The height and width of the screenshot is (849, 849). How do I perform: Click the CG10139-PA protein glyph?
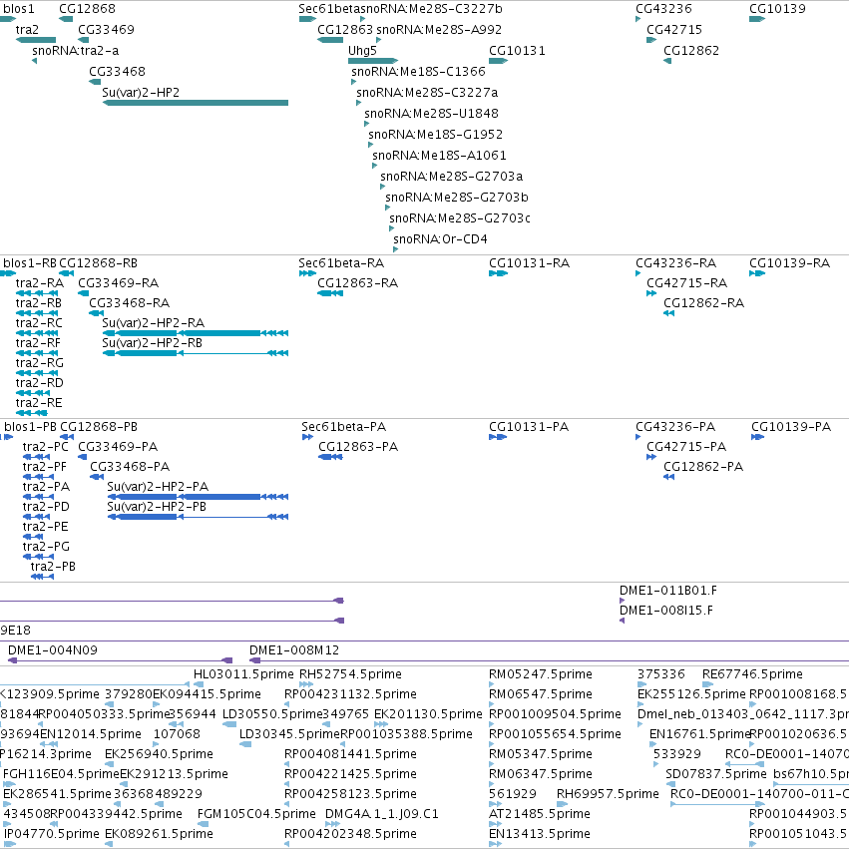tap(757, 436)
